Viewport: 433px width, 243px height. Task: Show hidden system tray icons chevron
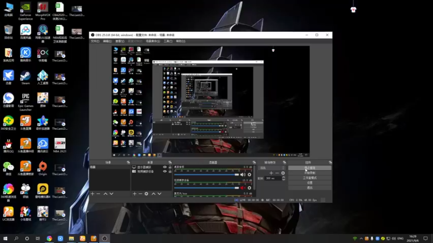tap(361, 239)
